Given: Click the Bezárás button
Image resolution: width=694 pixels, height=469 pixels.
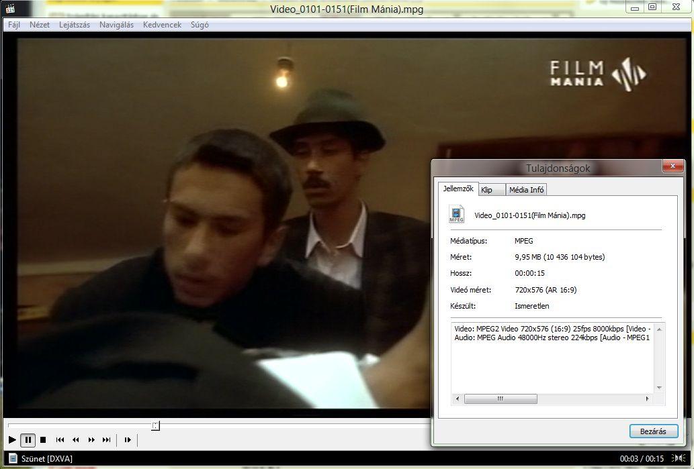Looking at the screenshot, I should pyautogui.click(x=653, y=431).
